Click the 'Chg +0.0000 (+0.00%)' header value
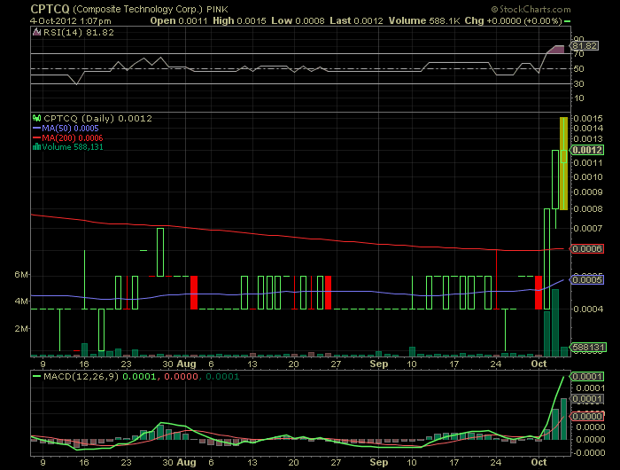This screenshot has width=620, height=470. (x=513, y=20)
